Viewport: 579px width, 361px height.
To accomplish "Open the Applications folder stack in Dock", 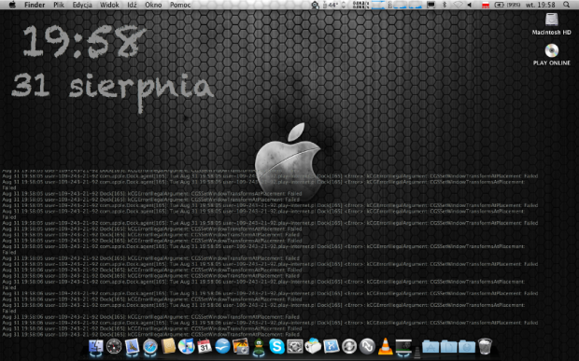I will (431, 347).
